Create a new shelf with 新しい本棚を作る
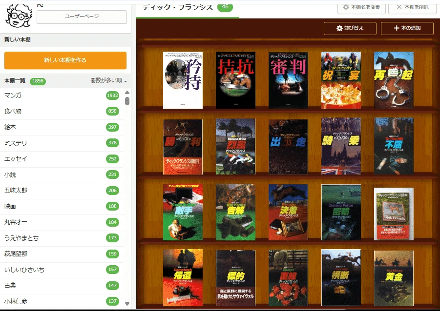The image size is (440, 311). click(x=65, y=60)
